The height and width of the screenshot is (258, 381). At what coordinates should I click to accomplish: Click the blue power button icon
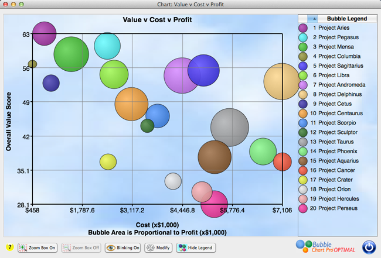click(369, 247)
